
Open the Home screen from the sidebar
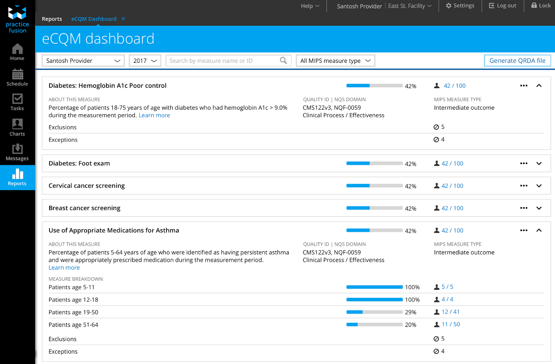17,51
